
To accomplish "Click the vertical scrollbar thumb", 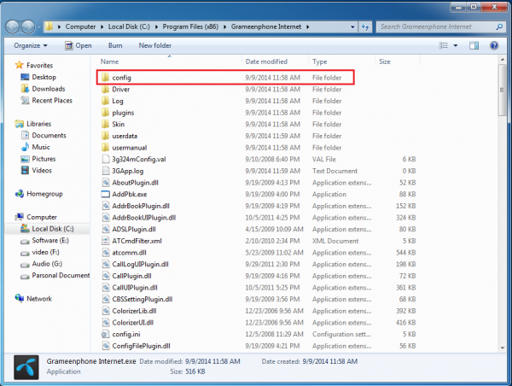I will click(502, 91).
